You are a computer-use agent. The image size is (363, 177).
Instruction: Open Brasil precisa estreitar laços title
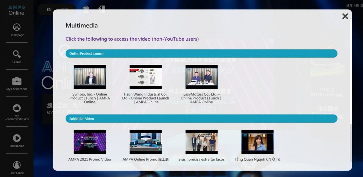[201, 159]
